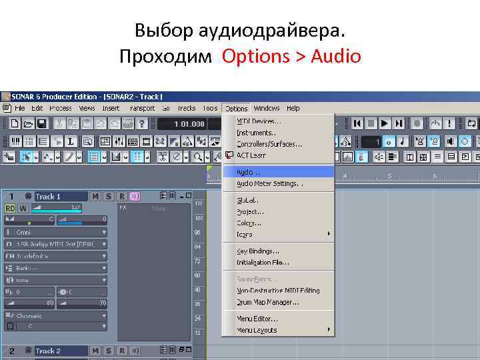Screen dimensions: 480x360
Task: Click the Open file folder icon
Action: coord(28,124)
